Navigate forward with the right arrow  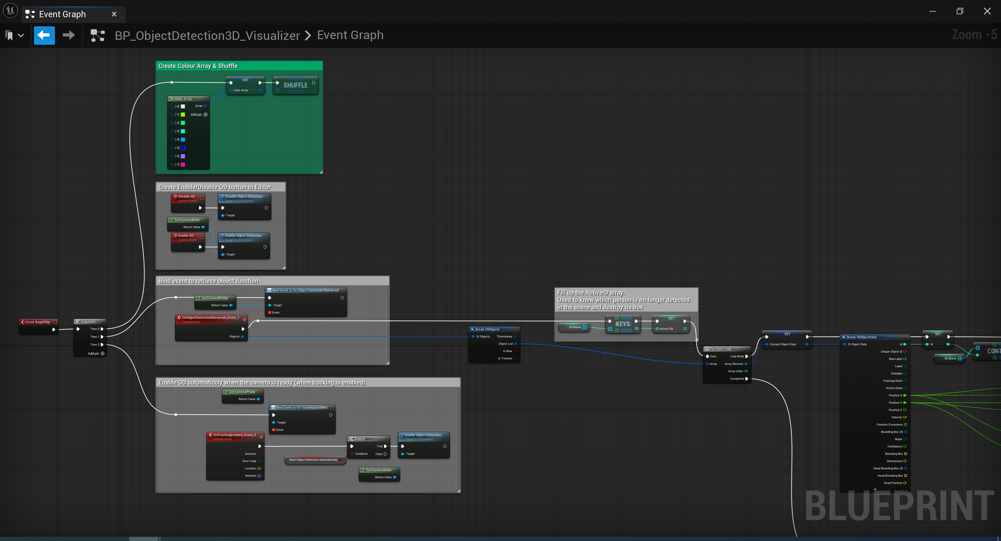pyautogui.click(x=69, y=35)
